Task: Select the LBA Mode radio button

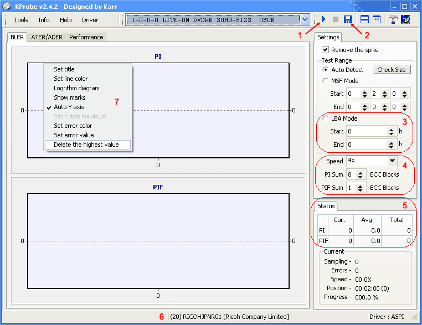Action: pyautogui.click(x=326, y=118)
